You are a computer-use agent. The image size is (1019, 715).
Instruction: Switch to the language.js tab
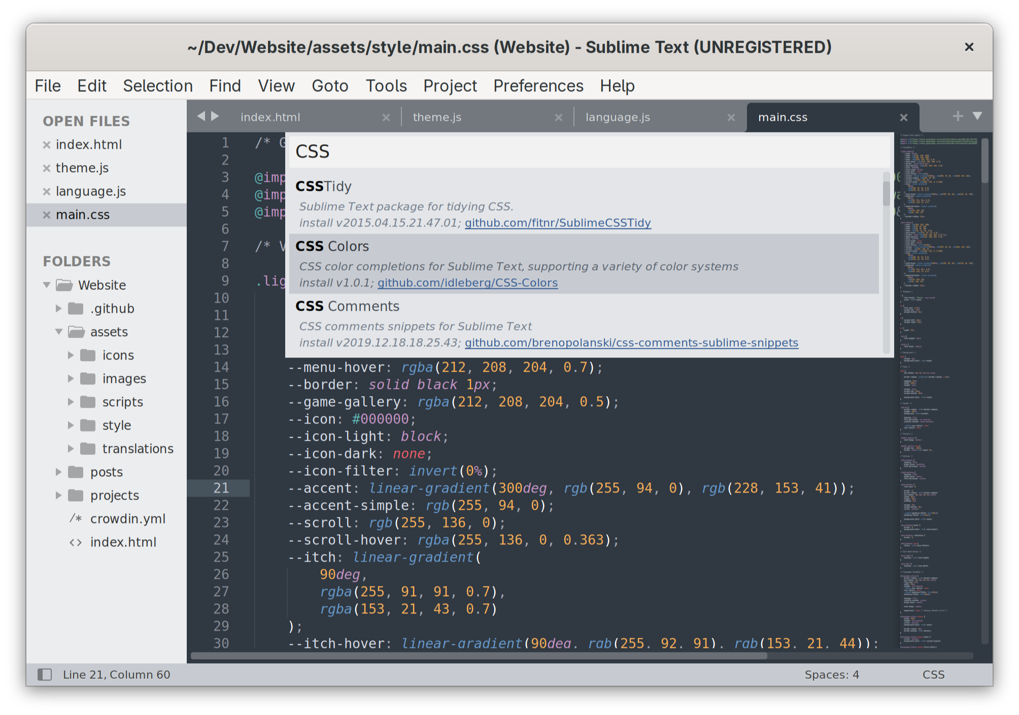coord(617,117)
